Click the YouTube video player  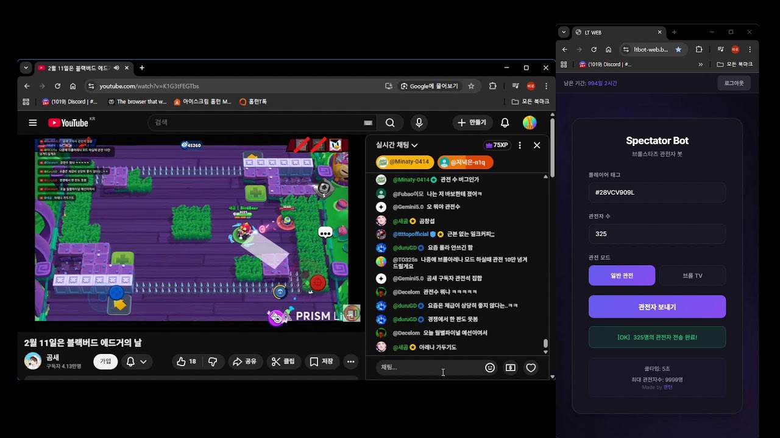(x=191, y=229)
